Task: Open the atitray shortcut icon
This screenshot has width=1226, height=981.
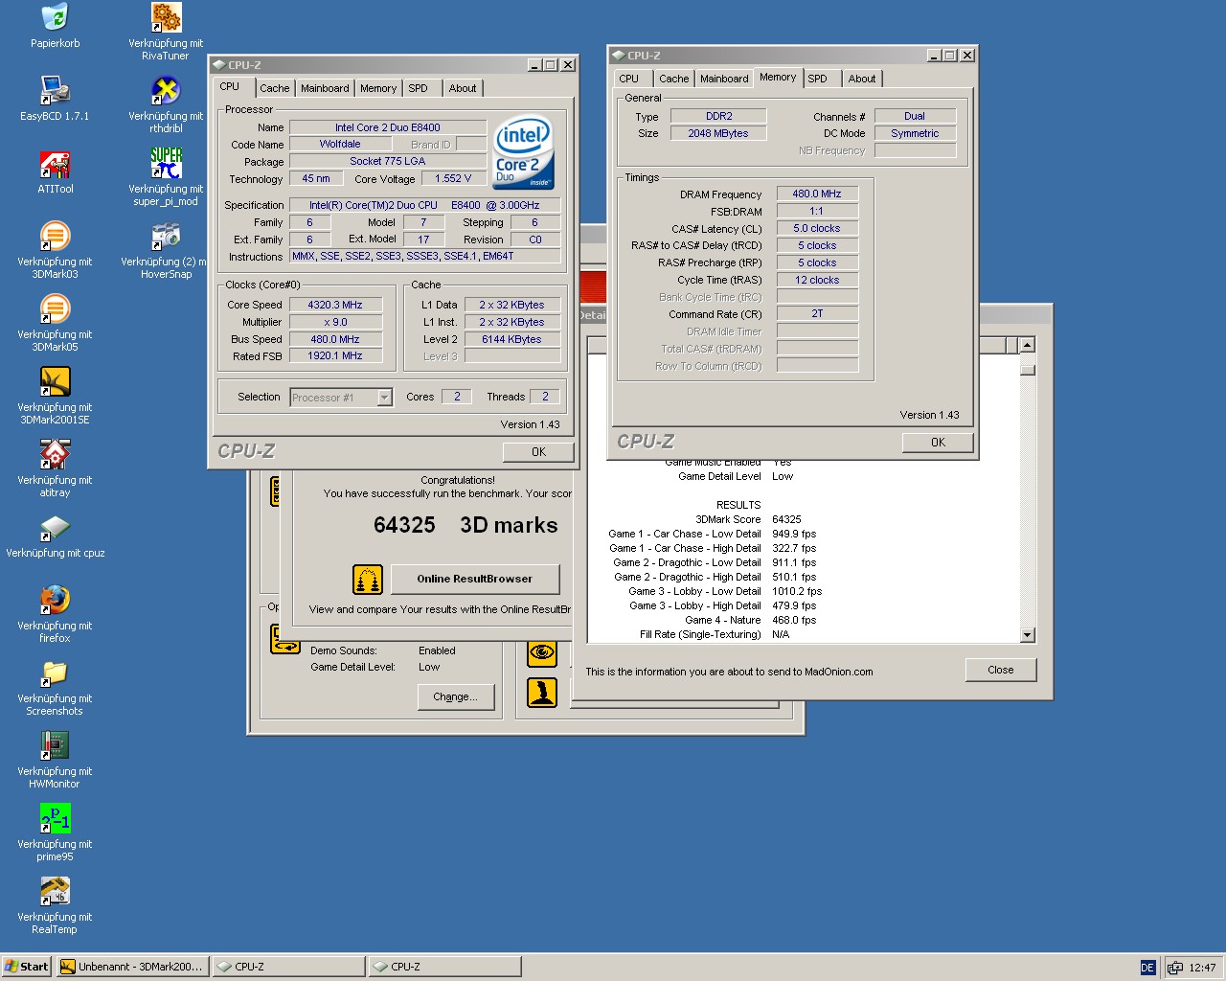Action: (55, 454)
